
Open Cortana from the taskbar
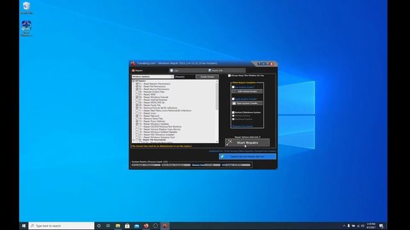99,226
